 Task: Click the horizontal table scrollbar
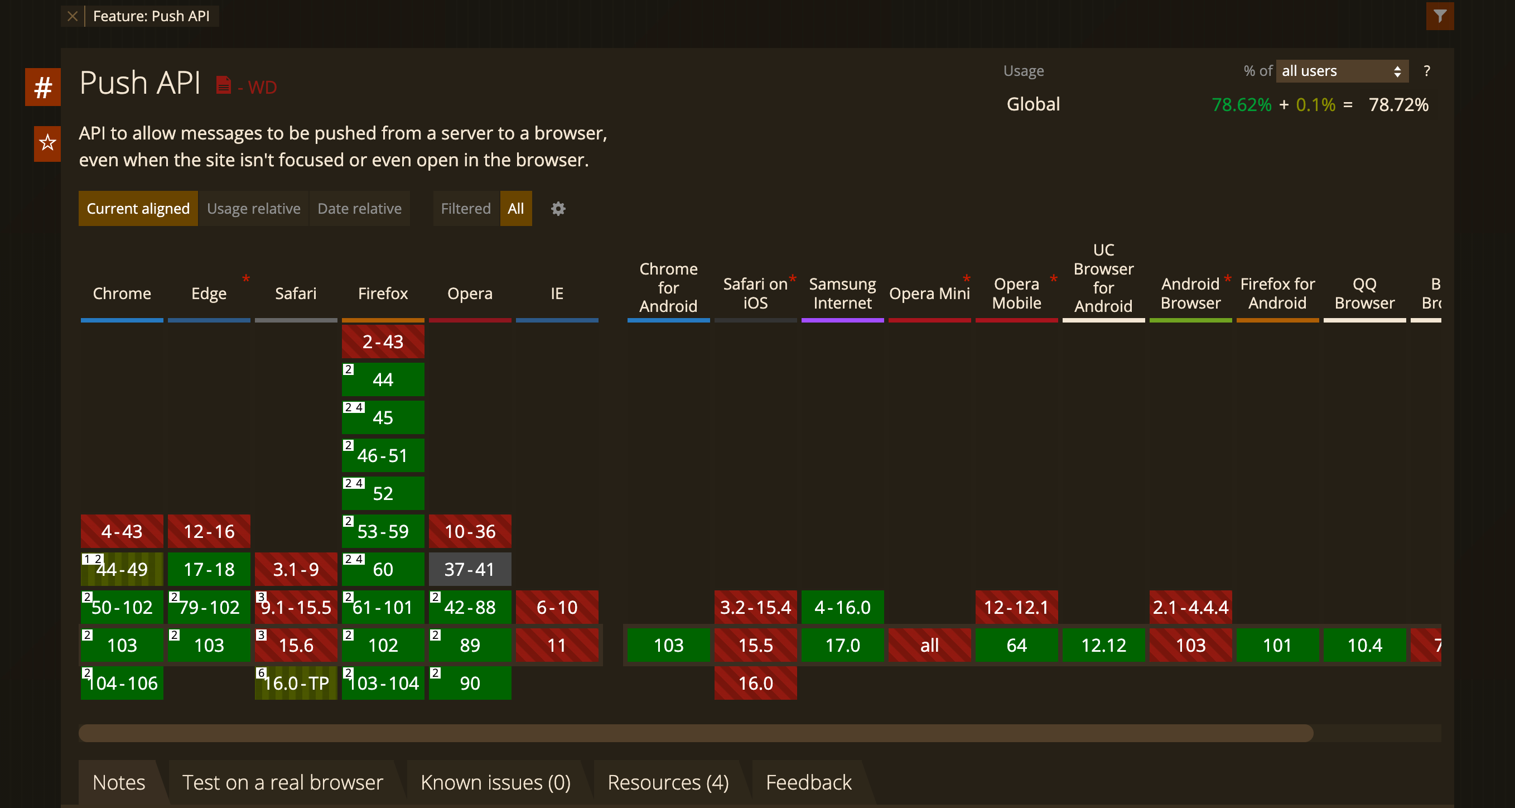pos(695,733)
